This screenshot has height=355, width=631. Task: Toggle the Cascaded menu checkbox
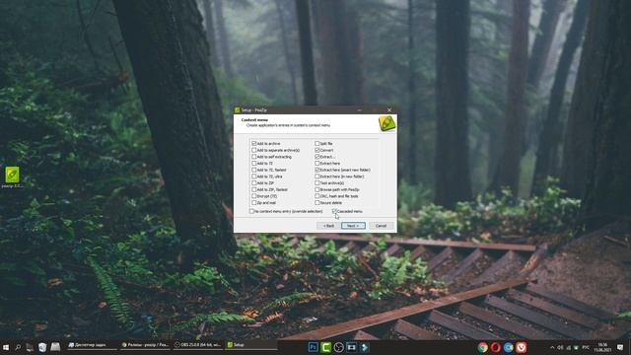click(334, 211)
